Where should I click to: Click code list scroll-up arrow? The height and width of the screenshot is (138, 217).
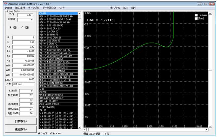coord(79,14)
